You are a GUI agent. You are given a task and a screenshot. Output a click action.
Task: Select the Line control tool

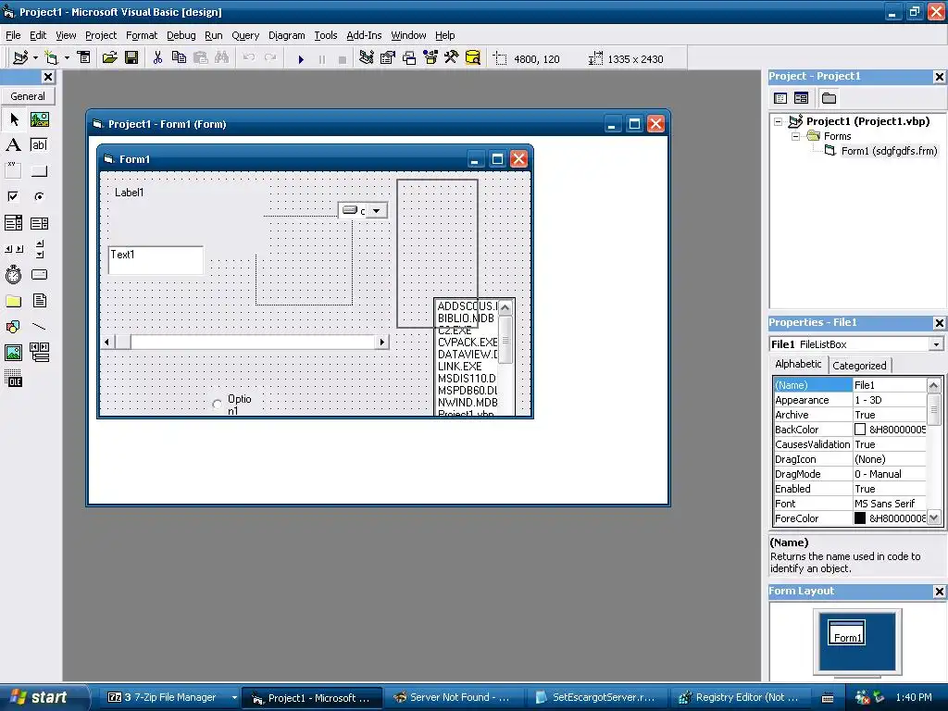pyautogui.click(x=39, y=327)
